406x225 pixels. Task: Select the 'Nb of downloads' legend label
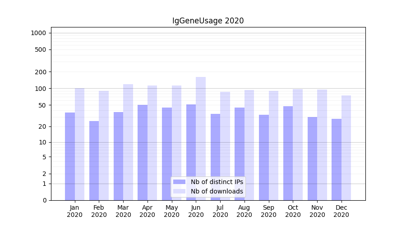pos(217,191)
